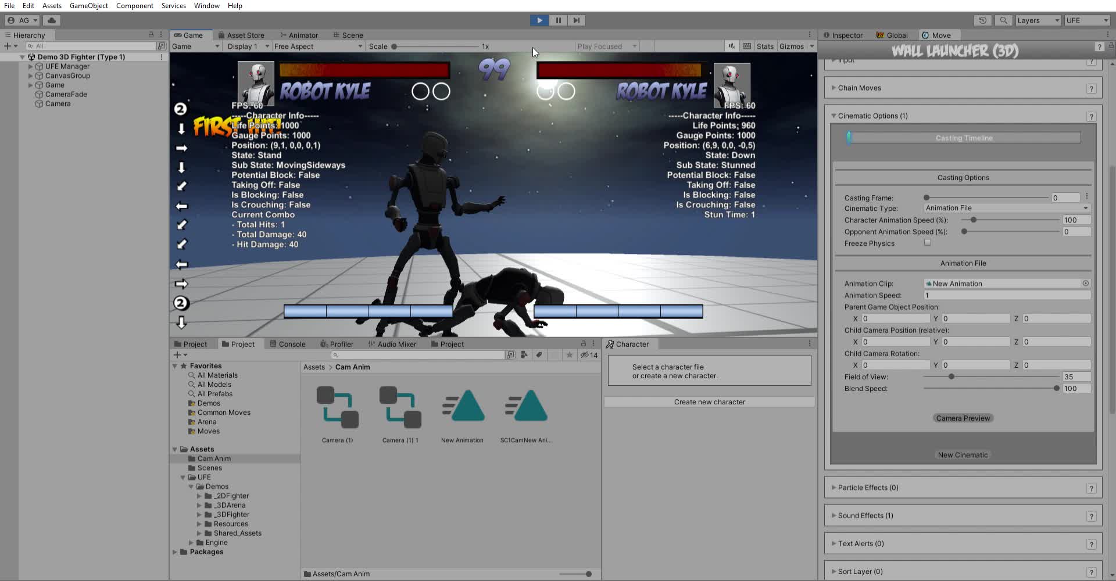Click the tag filter icon in the Project toolbar
The width and height of the screenshot is (1116, 581).
[539, 354]
